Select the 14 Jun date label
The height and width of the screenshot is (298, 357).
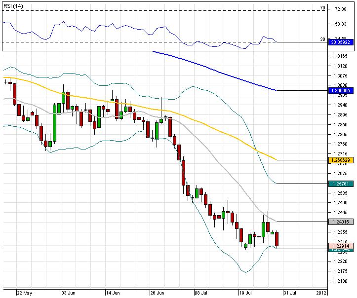(113, 293)
